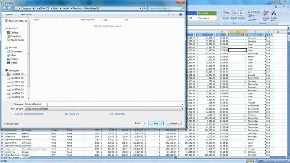Viewport: 290px width, 163px height.
Task: Click the refresh button beside the address bar
Action: coord(145,8)
